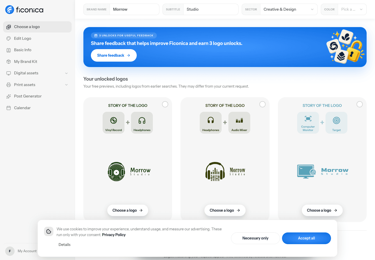Image resolution: width=375 pixels, height=260 pixels.
Task: Click the Digital assets monitor icon
Action: (x=9, y=73)
